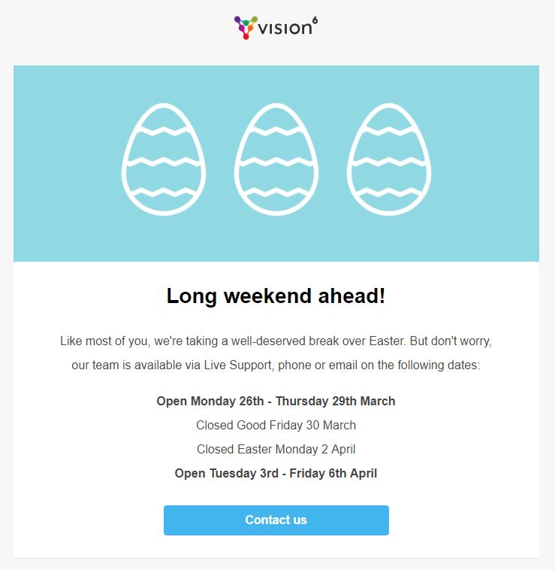This screenshot has width=555, height=570.
Task: Select the left Easter egg graphic
Action: point(164,159)
